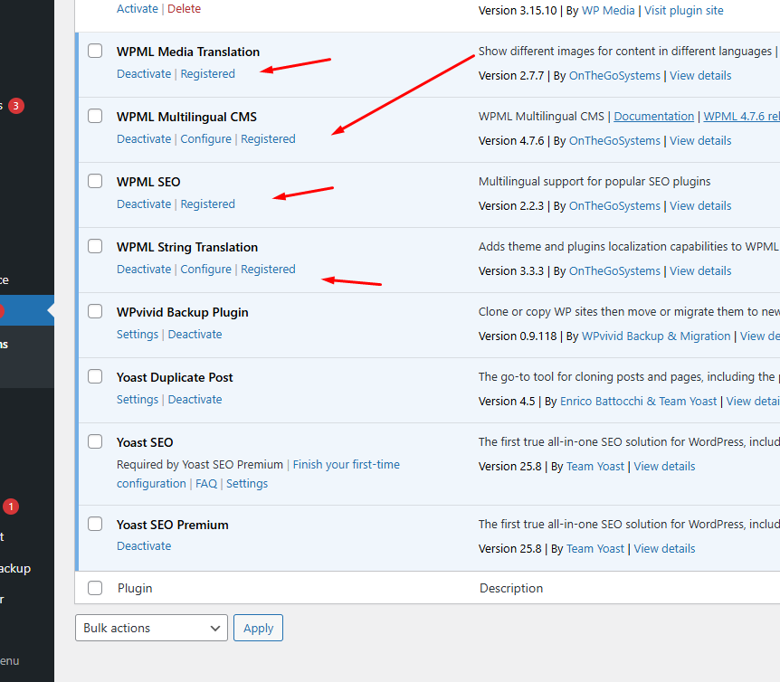Select the WPvivid Backup Plugin checkbox
This screenshot has width=780, height=682.
95,312
